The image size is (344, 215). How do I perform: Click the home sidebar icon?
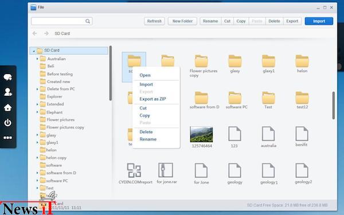pyautogui.click(x=7, y=108)
